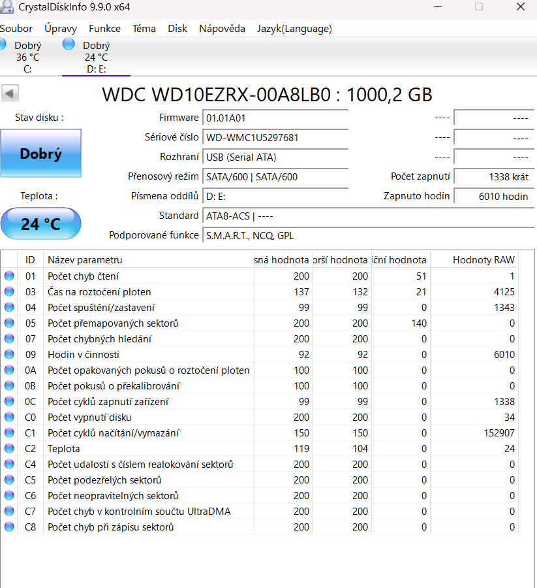Click the Rozhraní field USB (Serial ATA)
Image resolution: width=537 pixels, height=588 pixels.
(x=275, y=157)
